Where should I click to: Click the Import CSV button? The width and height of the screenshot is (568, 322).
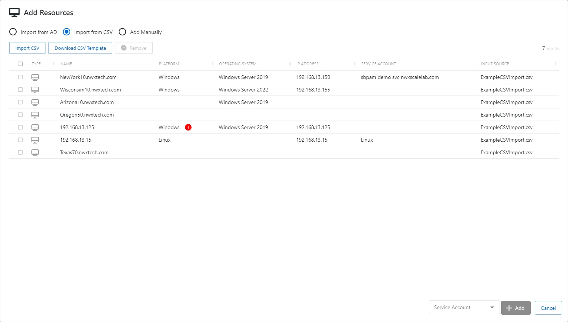click(x=27, y=48)
